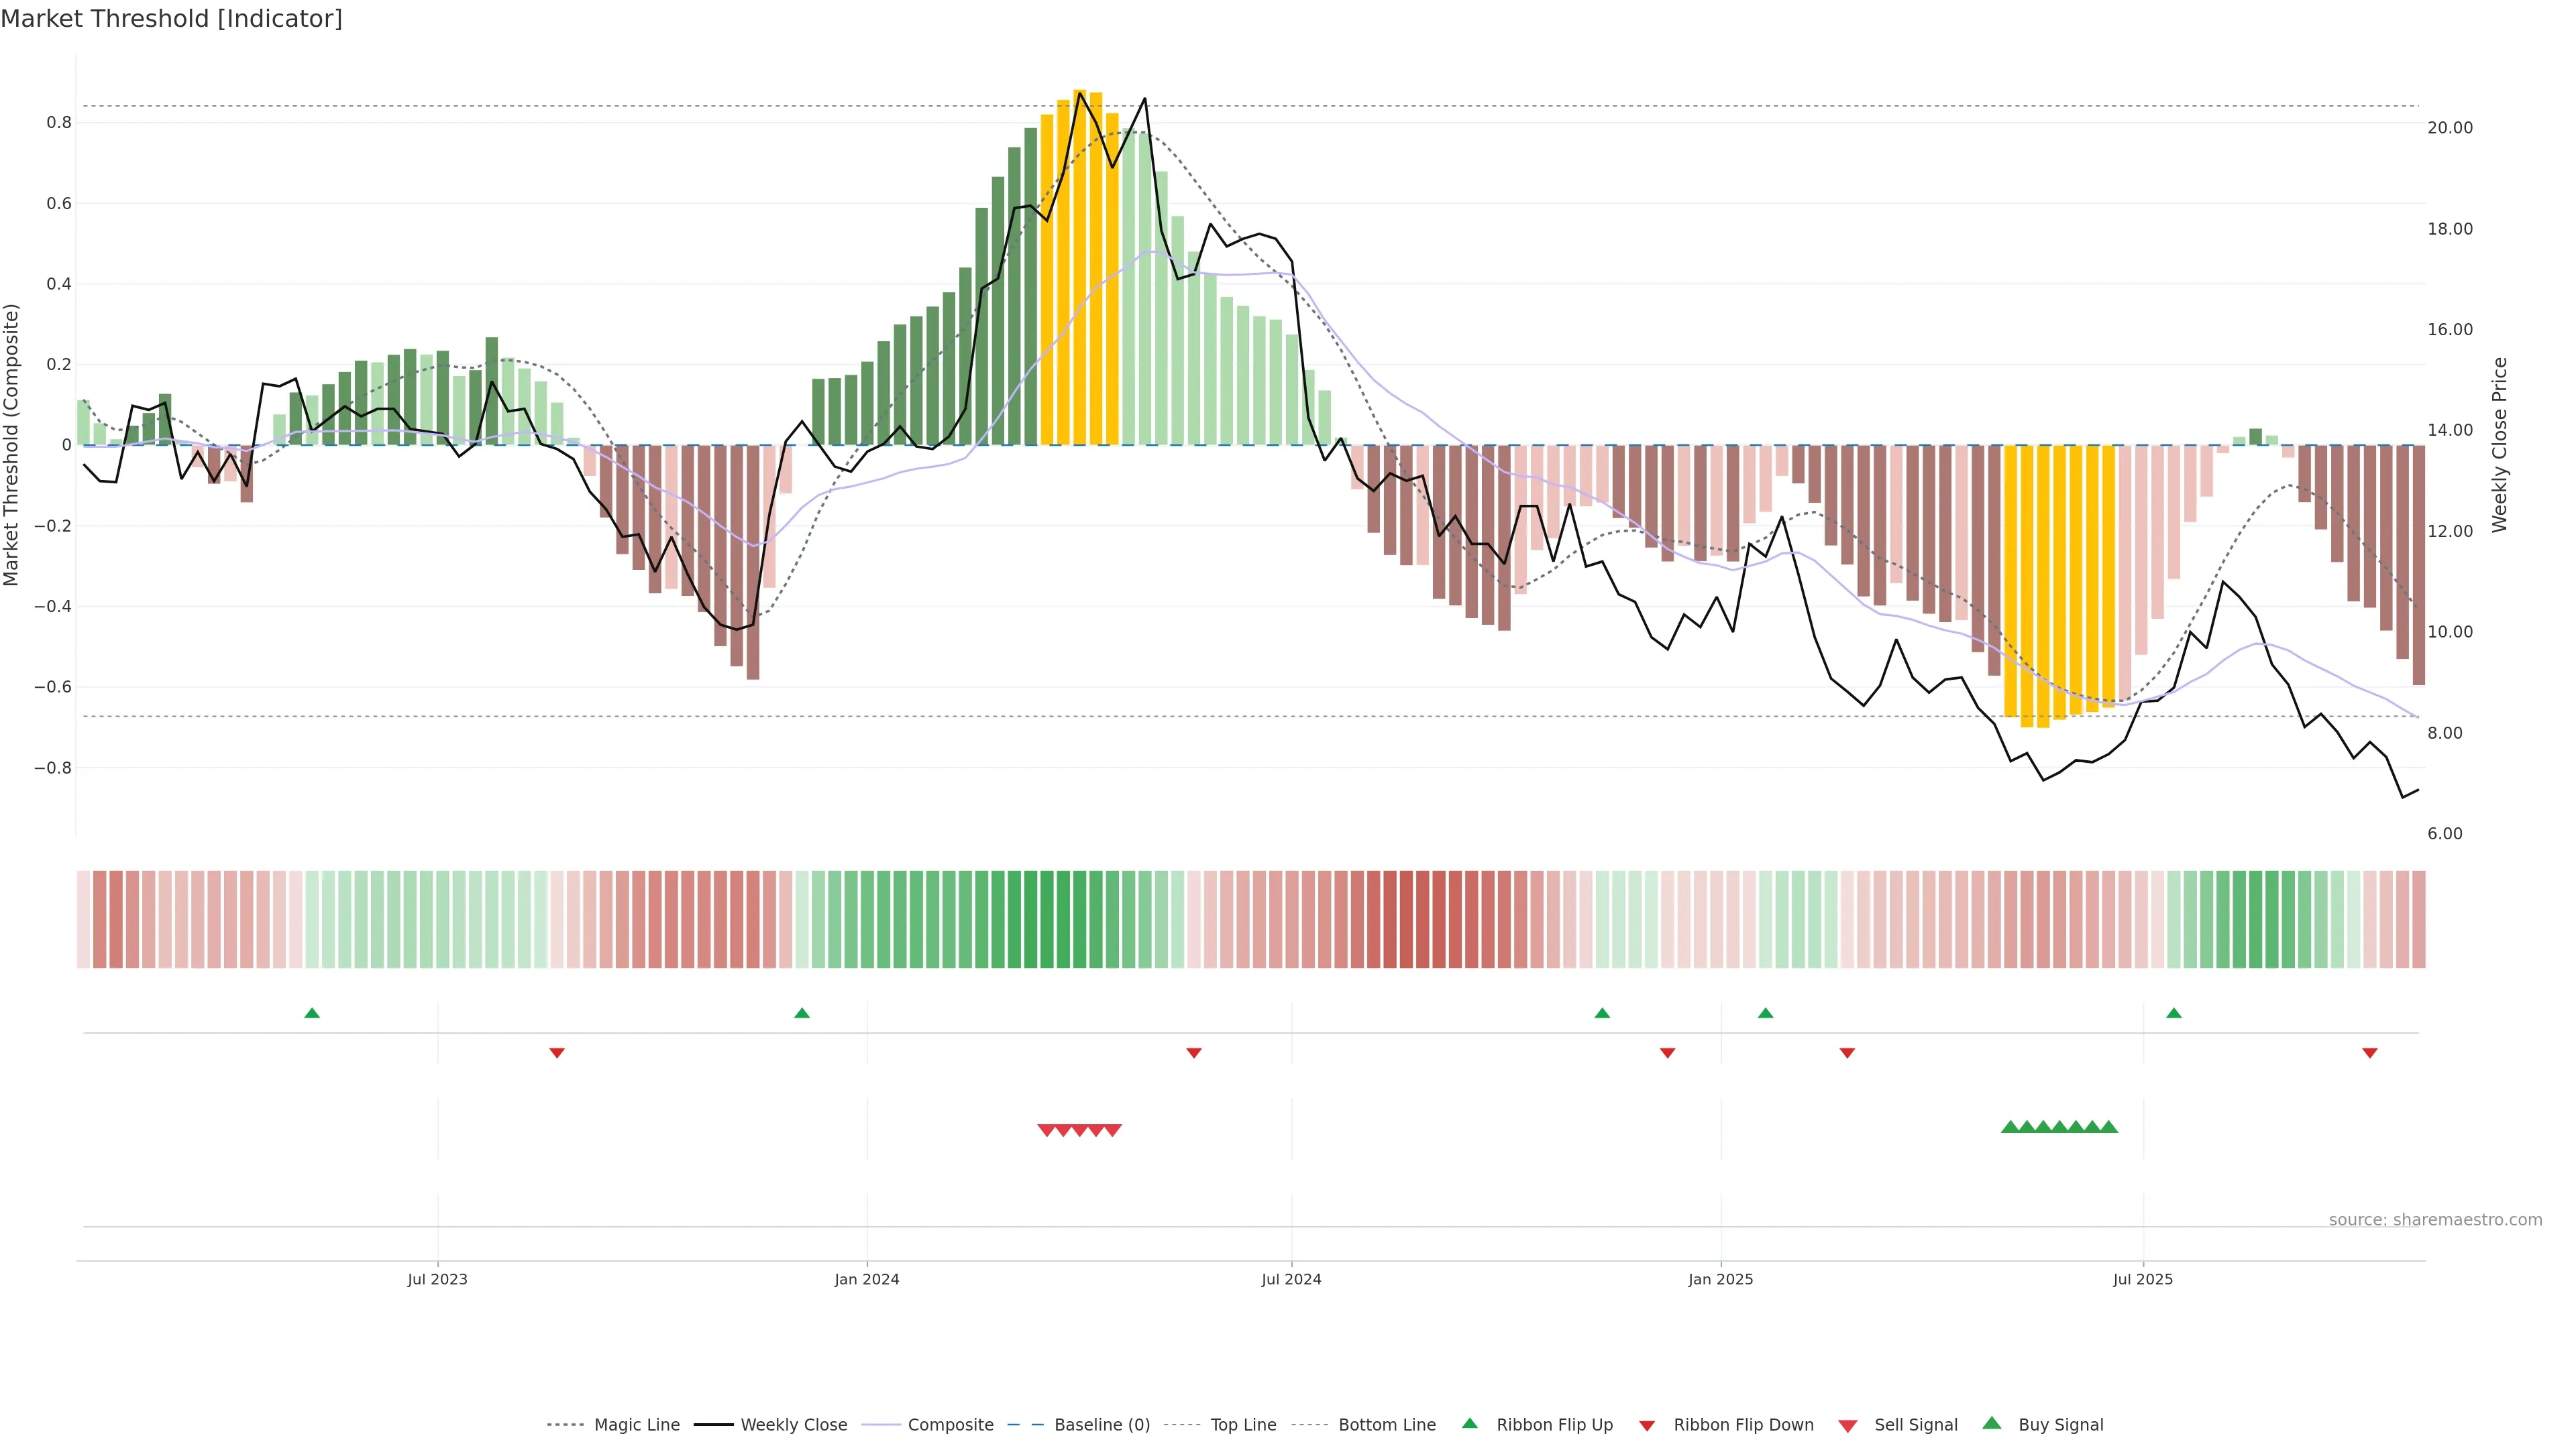2576x1448 pixels.
Task: Click the Composite legend line sample
Action: click(880, 1425)
